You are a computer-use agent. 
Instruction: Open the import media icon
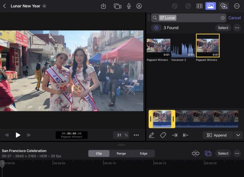tap(103, 6)
